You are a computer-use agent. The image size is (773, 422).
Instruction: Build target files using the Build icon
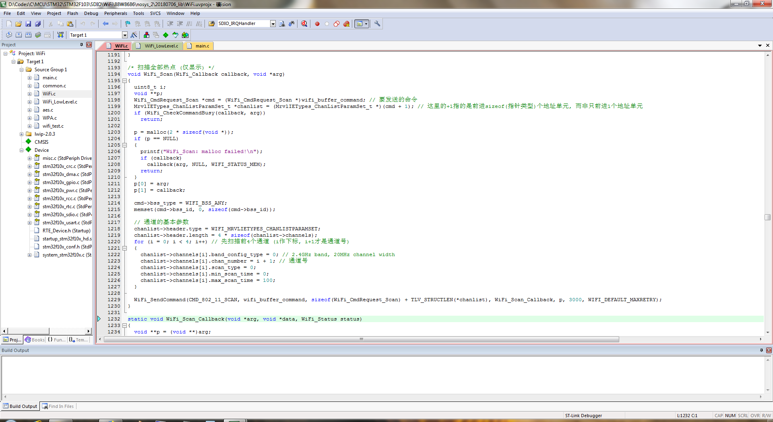click(19, 35)
